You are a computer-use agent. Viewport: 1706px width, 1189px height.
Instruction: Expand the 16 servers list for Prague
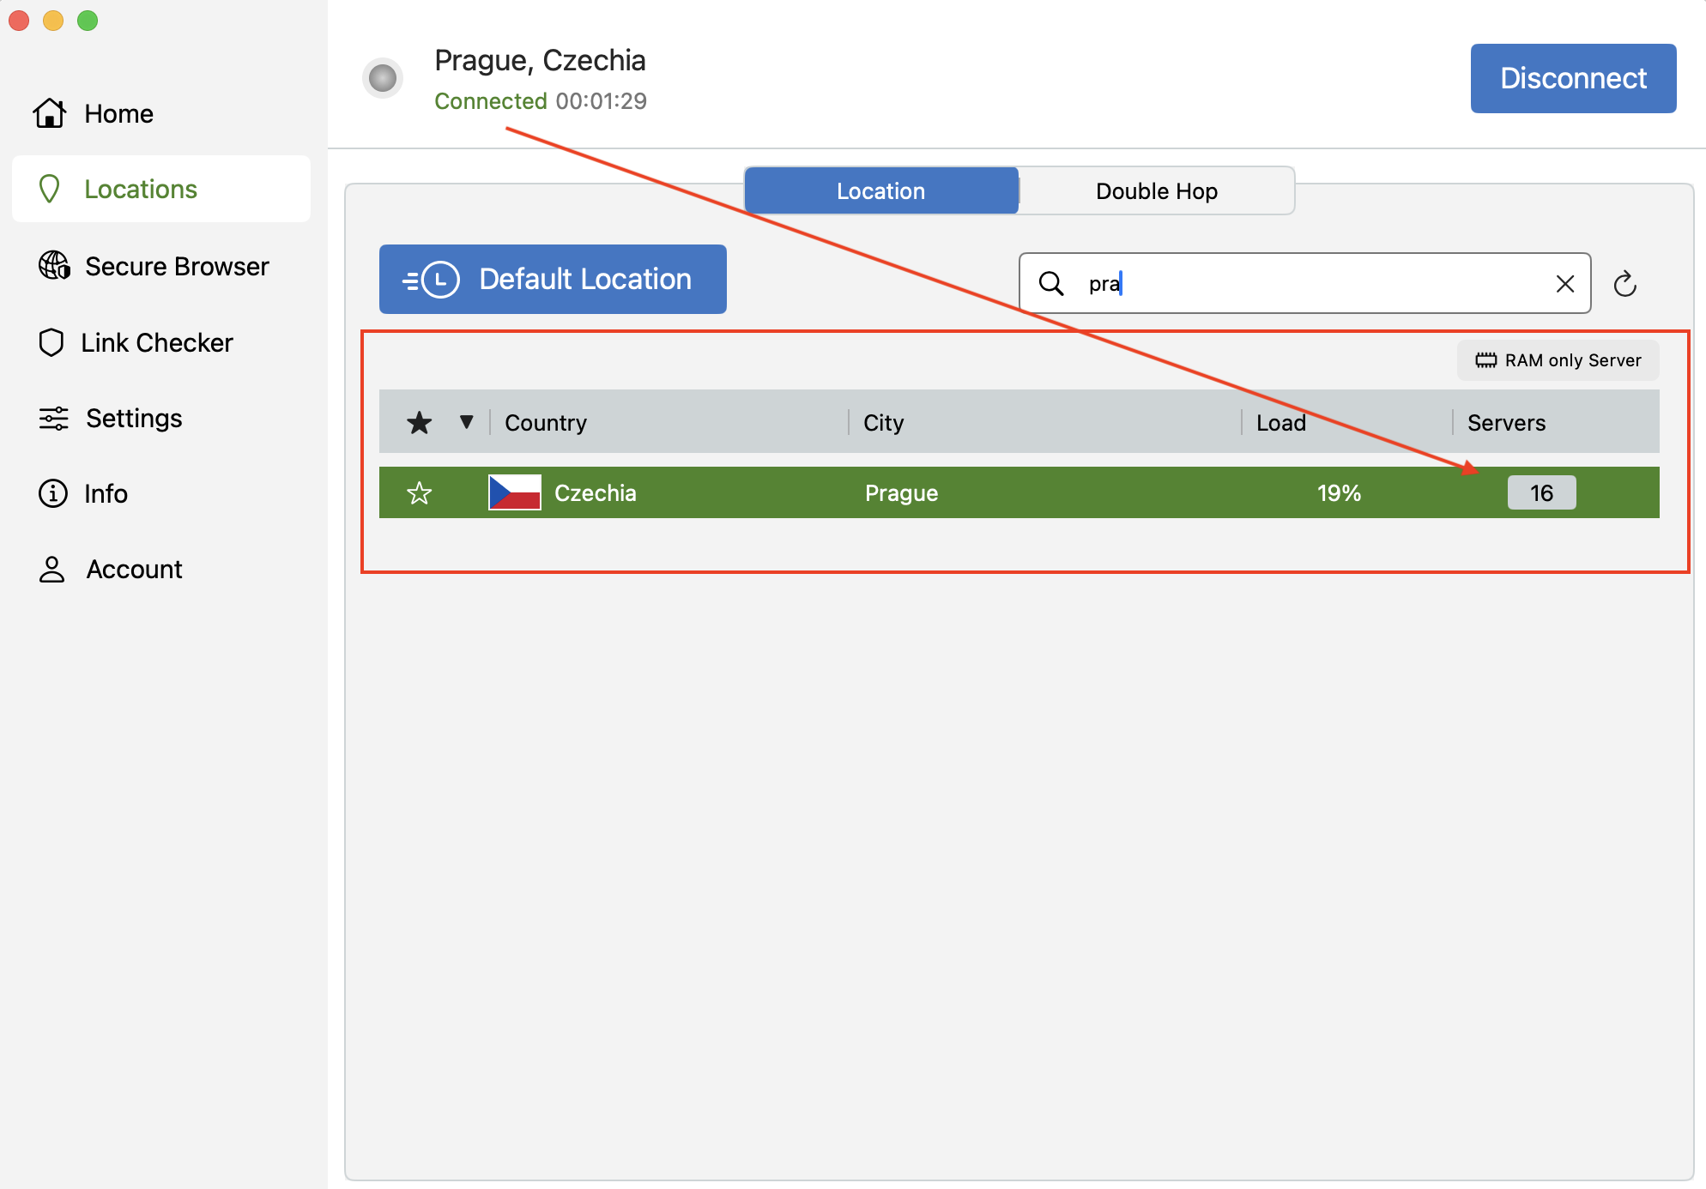pyautogui.click(x=1541, y=493)
